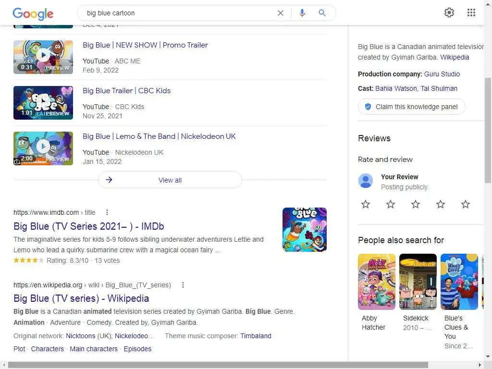Open Big Blue IMDb result title
Viewport: 492px width, 369px height.
click(89, 226)
